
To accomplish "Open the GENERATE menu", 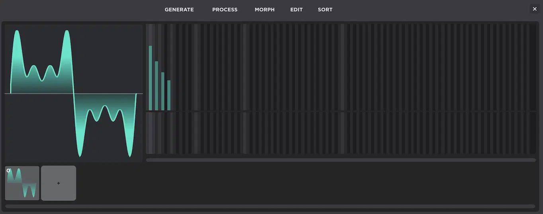I will click(179, 10).
